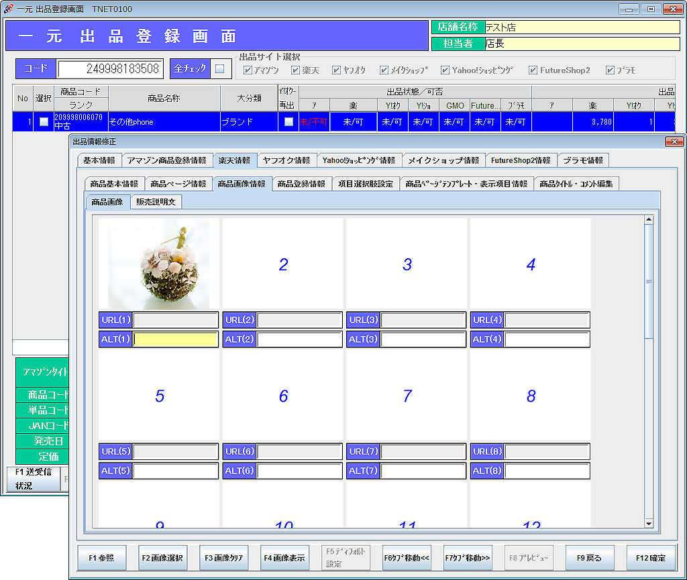The image size is (687, 580).
Task: Close the 出品情報修正 dialog window
Action: pos(674,141)
